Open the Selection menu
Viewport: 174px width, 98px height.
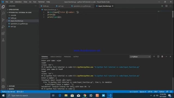coord(18,2)
